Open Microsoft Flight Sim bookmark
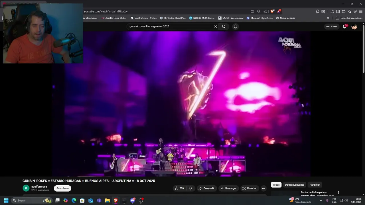365x205 pixels. pyautogui.click(x=260, y=18)
